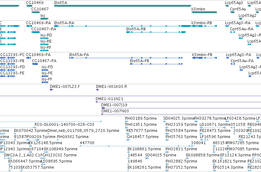The height and width of the screenshot is (172, 261).
Task: Click the CG10467-PA protein label
Action: tap(44, 61)
